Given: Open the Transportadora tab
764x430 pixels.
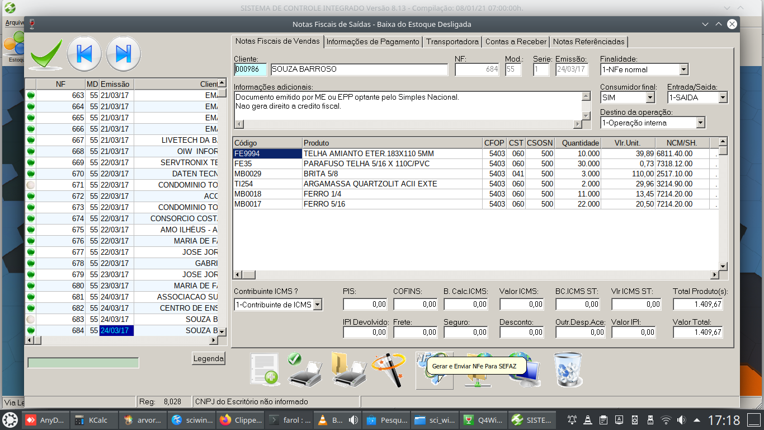Looking at the screenshot, I should point(452,41).
